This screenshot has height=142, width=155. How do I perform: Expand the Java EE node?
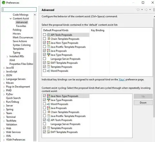[x=4, y=68]
